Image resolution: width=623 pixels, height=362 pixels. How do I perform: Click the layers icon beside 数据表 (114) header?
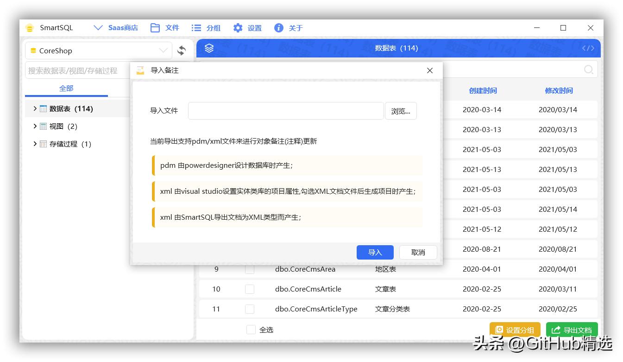coord(209,48)
